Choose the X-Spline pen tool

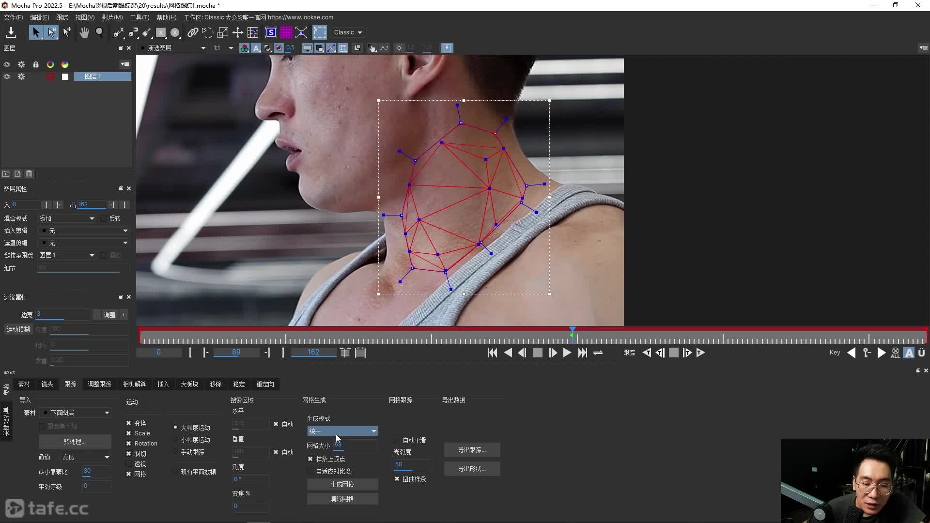click(x=118, y=32)
